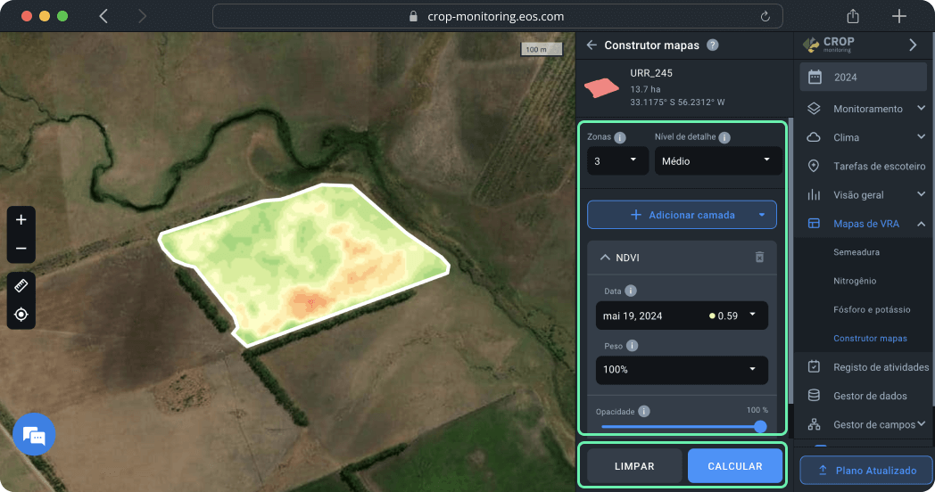Open the Zonas dropdown set to 3

pos(617,161)
